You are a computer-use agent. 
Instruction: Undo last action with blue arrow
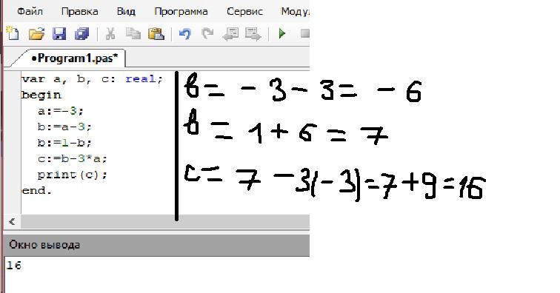coord(185,34)
